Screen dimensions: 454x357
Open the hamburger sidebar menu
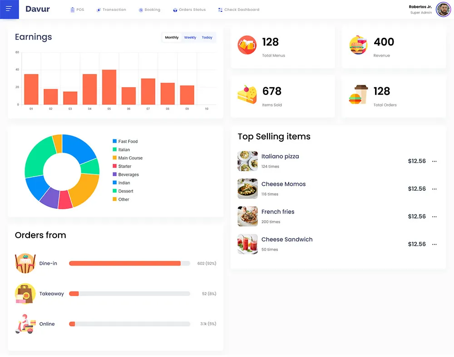pyautogui.click(x=9, y=9)
